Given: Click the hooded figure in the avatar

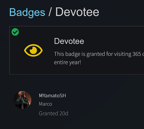Looking at the screenshot, I should (22, 100).
